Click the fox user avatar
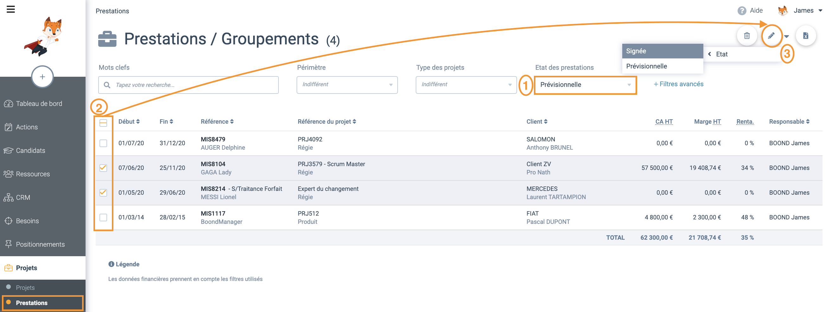Screen dimensions: 832x312 click(783, 11)
